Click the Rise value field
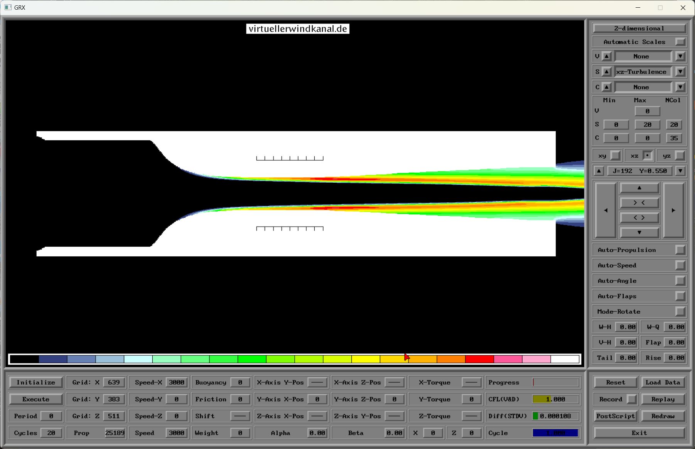 pyautogui.click(x=676, y=358)
